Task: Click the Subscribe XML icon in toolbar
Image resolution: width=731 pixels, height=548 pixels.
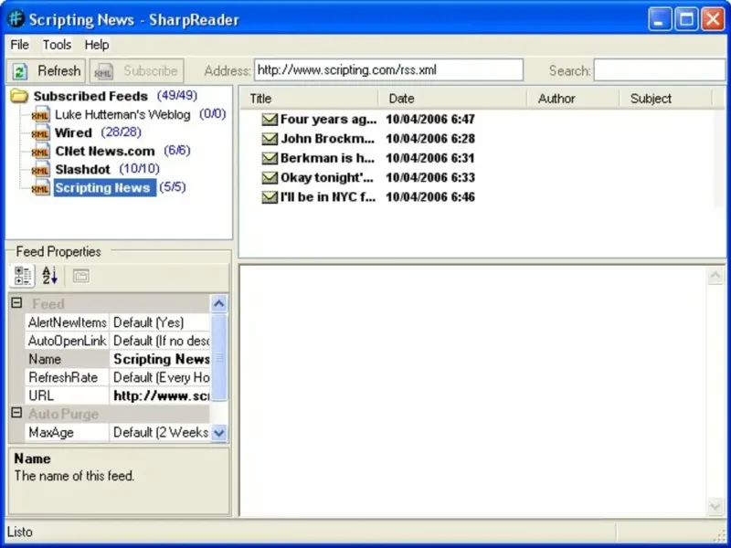Action: [x=103, y=71]
